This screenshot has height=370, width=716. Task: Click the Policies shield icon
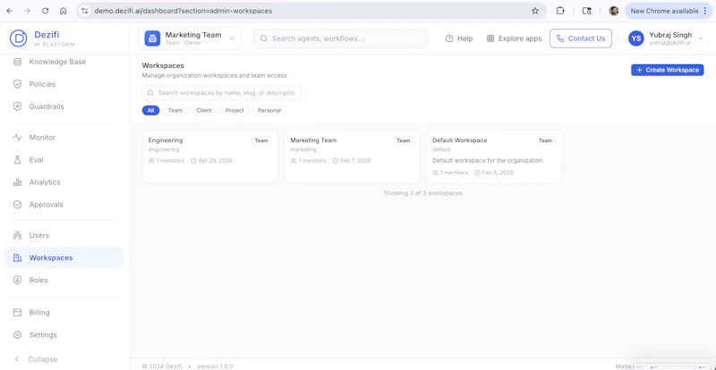pyautogui.click(x=17, y=84)
